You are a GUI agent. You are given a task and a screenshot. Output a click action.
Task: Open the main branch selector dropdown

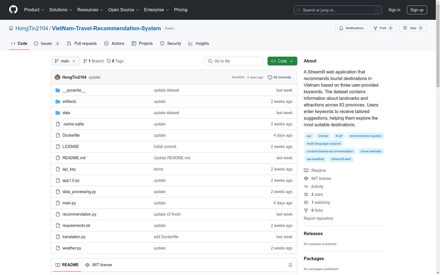(65, 61)
